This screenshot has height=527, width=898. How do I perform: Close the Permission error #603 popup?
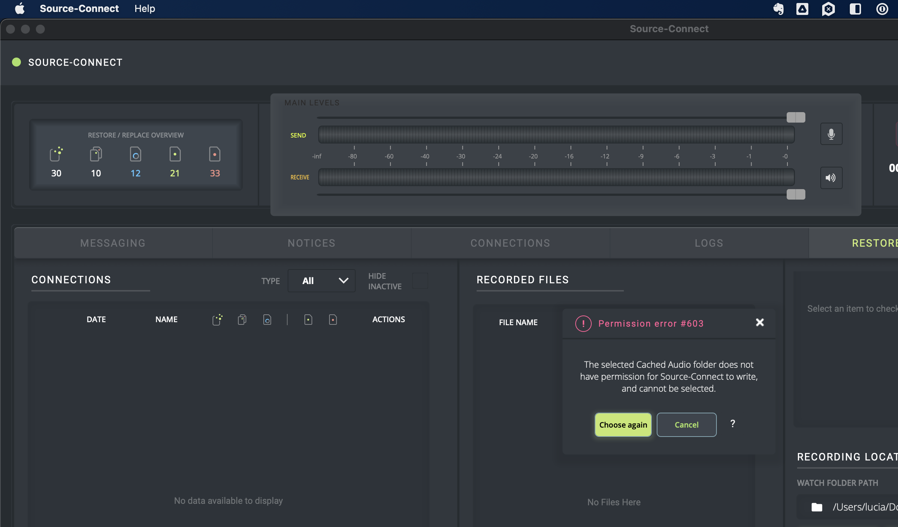(760, 323)
